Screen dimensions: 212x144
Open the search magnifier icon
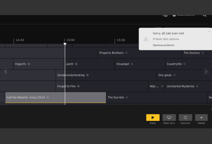[204, 15]
